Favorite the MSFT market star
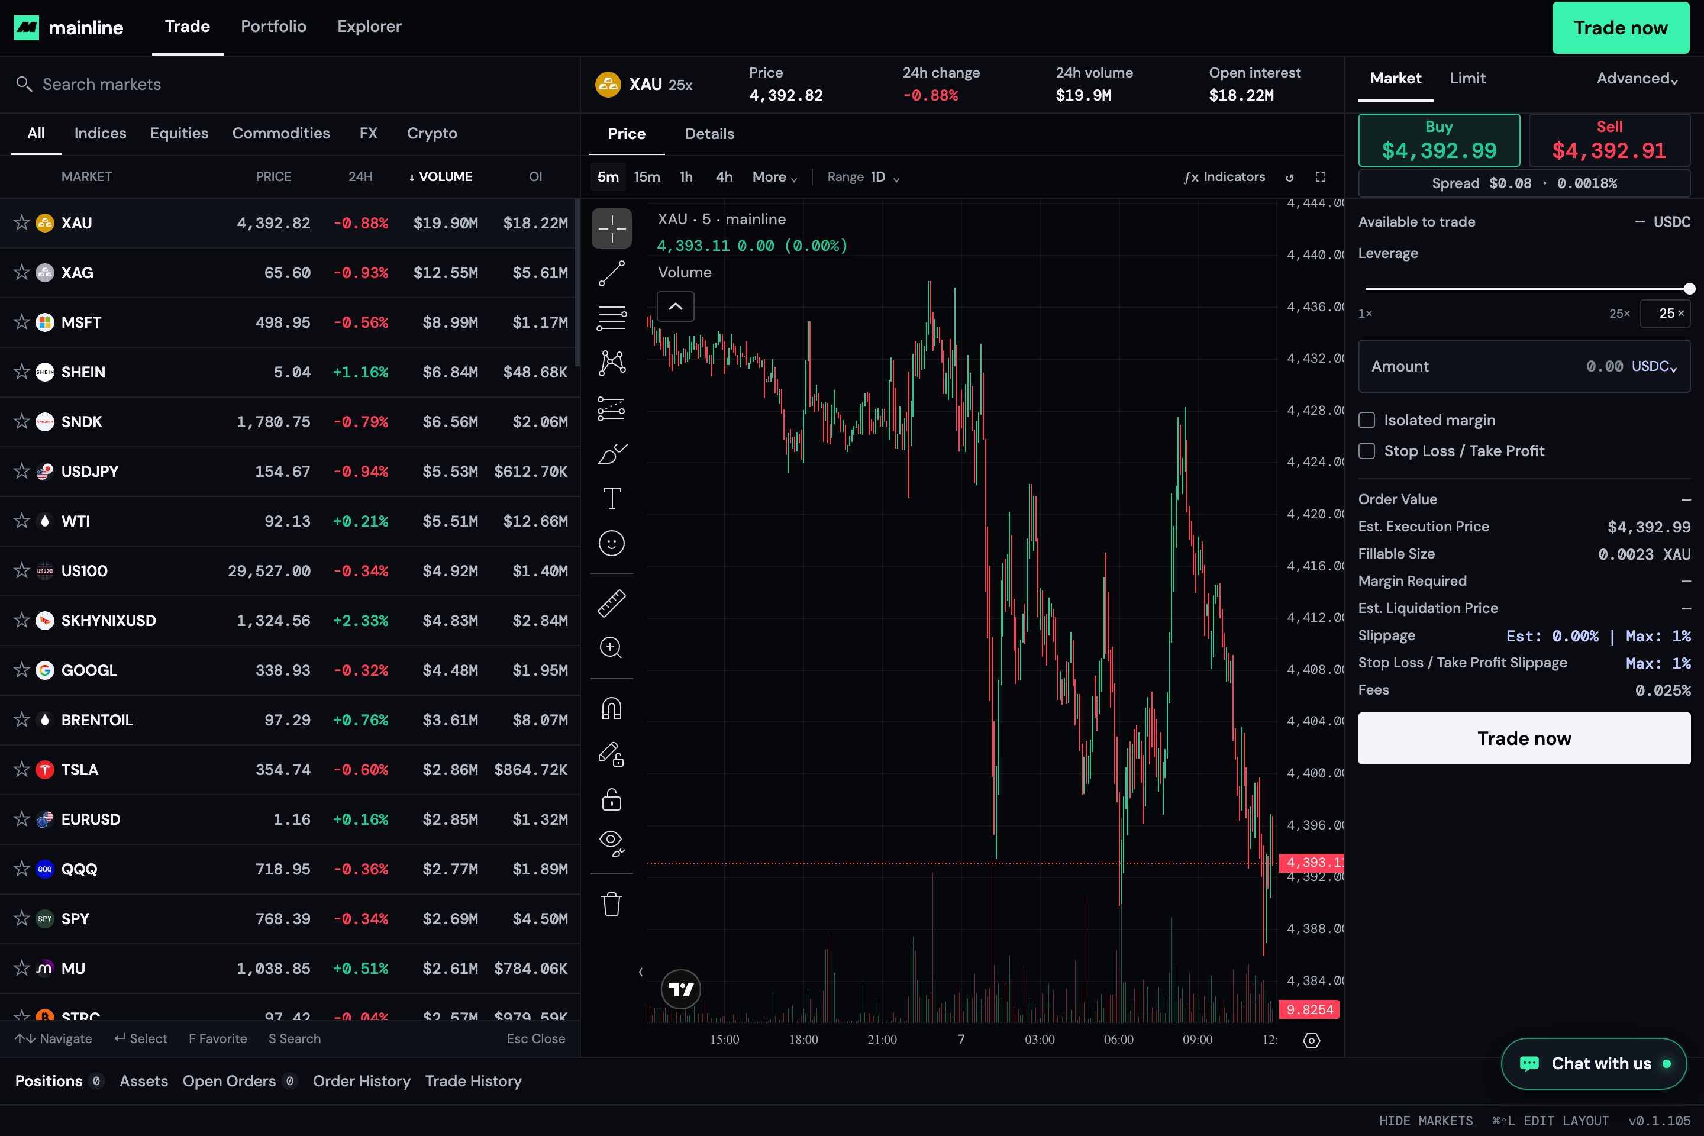This screenshot has height=1136, width=1704. [x=22, y=322]
